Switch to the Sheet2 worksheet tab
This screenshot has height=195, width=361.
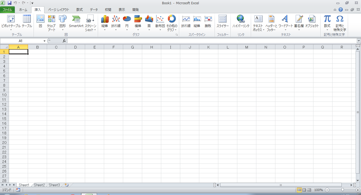(39, 185)
